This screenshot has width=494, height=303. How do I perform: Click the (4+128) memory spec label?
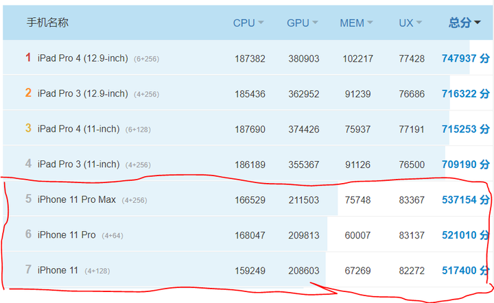pyautogui.click(x=97, y=271)
